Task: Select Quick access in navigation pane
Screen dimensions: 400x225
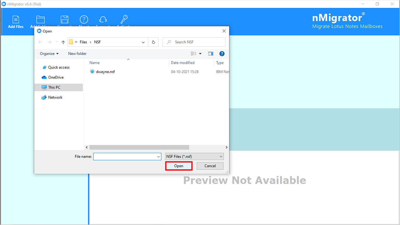Action: (x=59, y=67)
